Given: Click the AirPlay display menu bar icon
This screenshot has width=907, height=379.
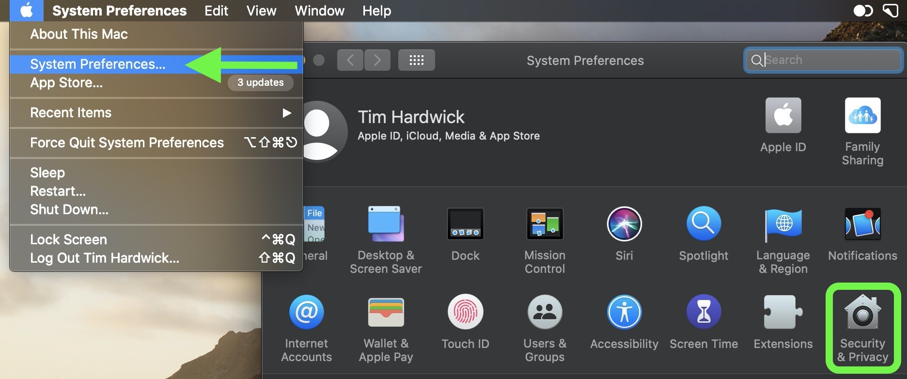Looking at the screenshot, I should (x=891, y=10).
